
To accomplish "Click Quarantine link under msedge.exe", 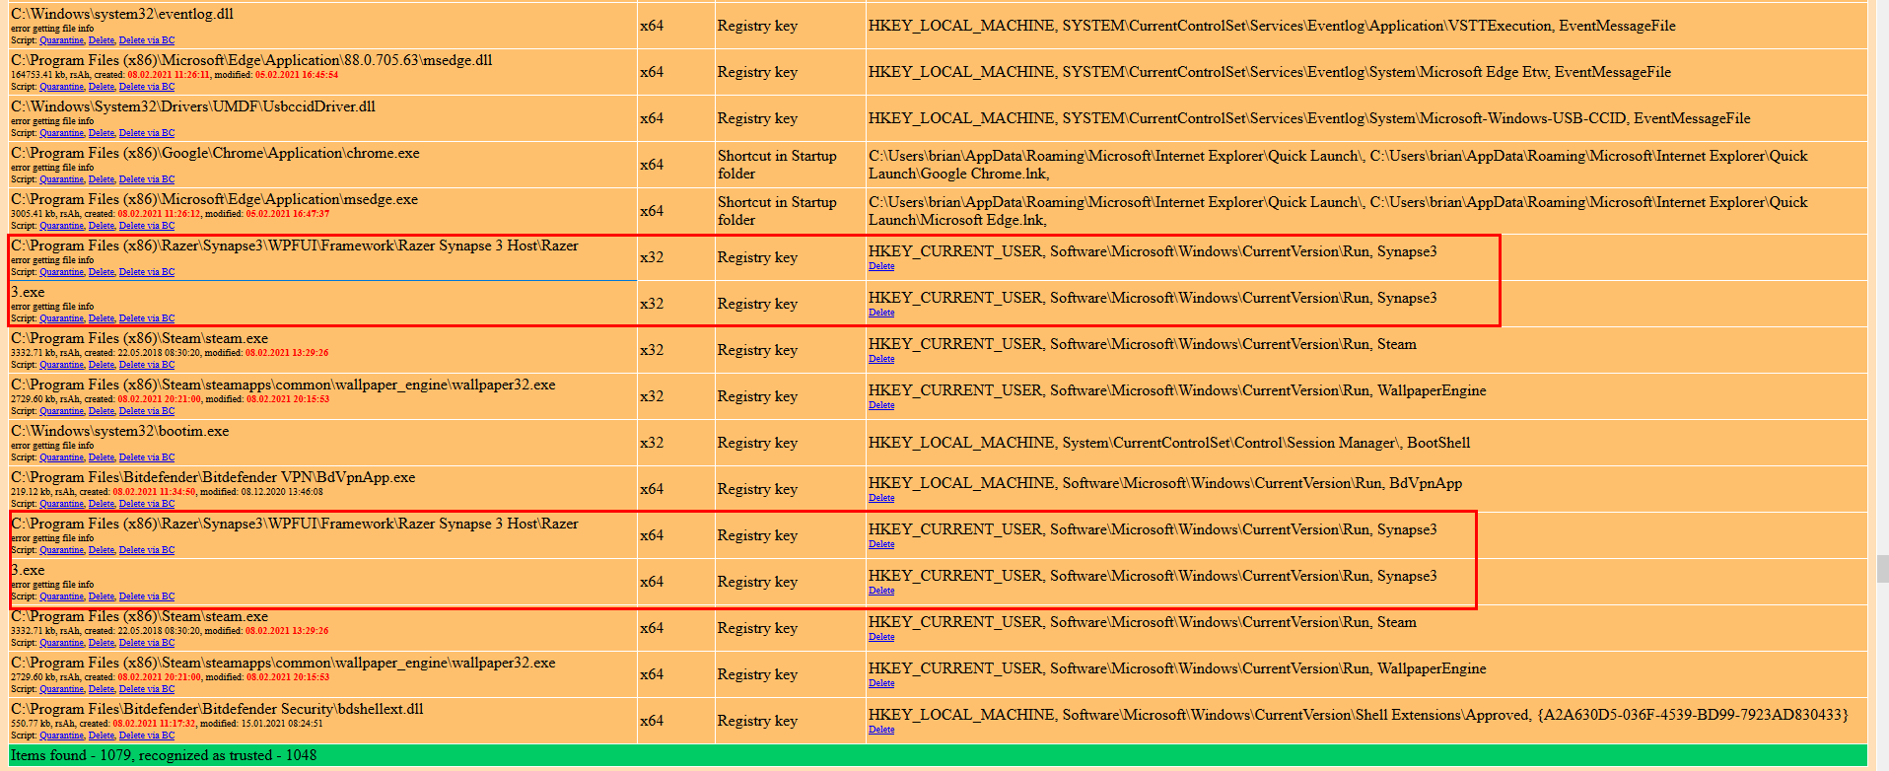I will click(x=61, y=226).
